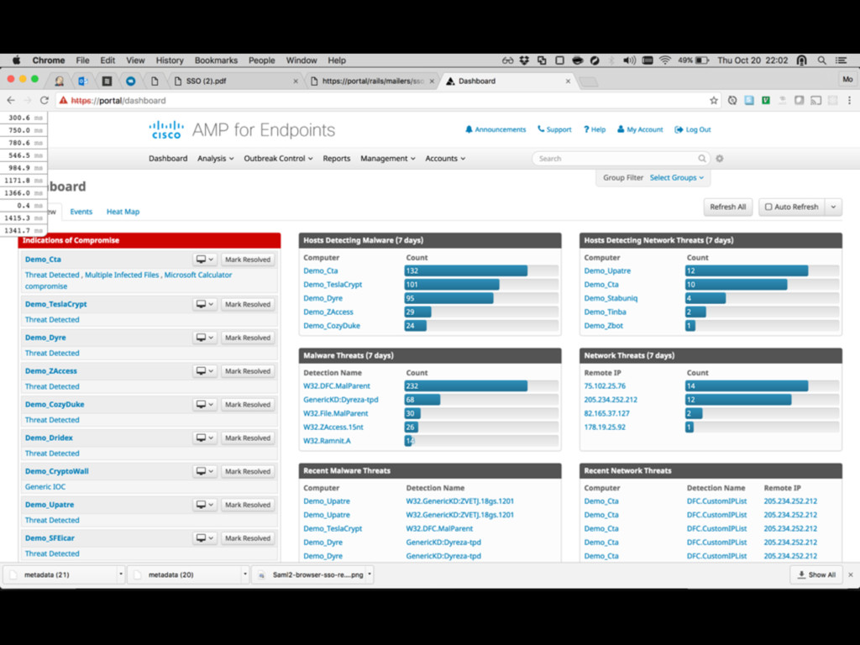Image resolution: width=860 pixels, height=645 pixels.
Task: Open the Select Groups filter dropdown
Action: (676, 178)
